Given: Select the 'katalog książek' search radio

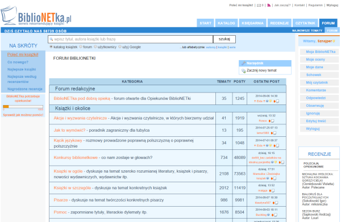Looking at the screenshot, I should point(51,47).
